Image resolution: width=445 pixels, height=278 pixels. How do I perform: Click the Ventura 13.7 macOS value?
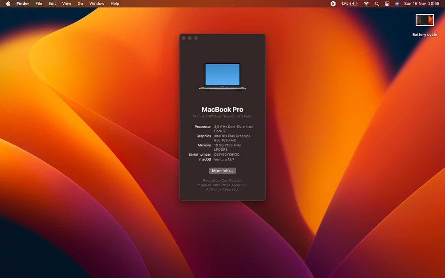pos(224,159)
